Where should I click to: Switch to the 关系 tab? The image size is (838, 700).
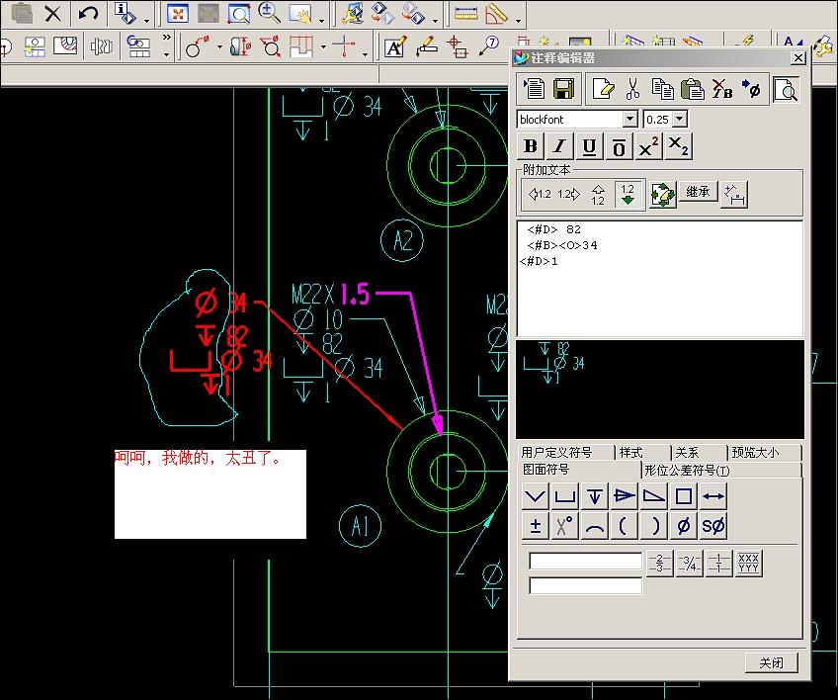687,453
